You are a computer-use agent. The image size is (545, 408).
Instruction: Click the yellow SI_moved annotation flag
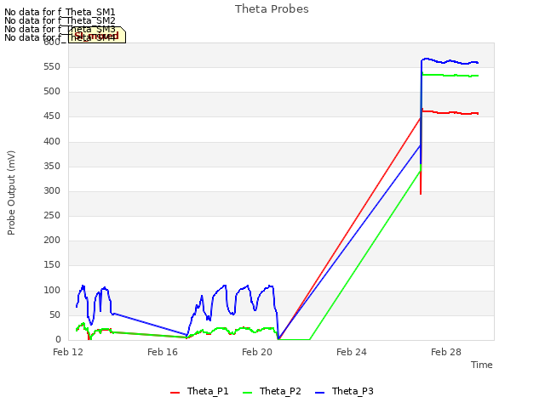click(x=97, y=35)
